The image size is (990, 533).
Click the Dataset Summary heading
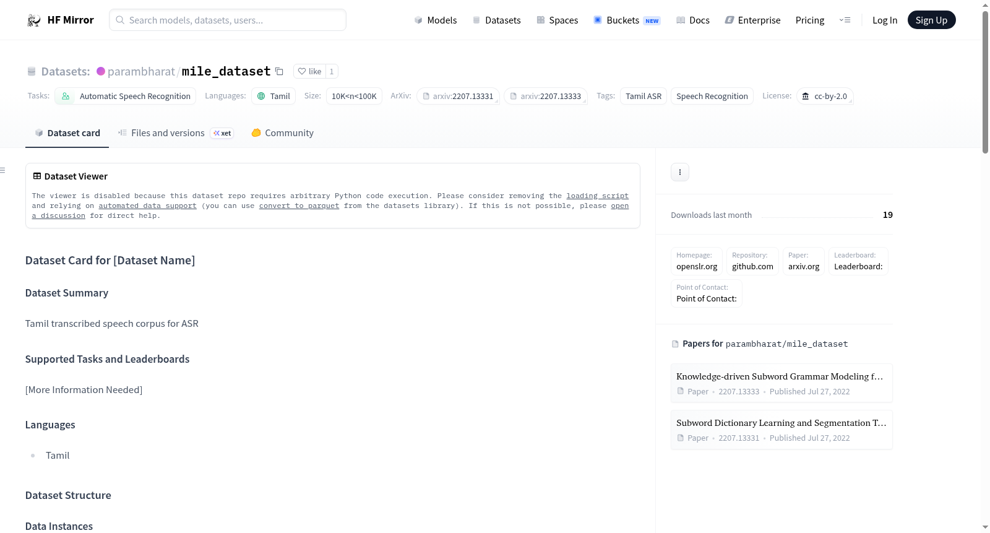pyautogui.click(x=67, y=293)
